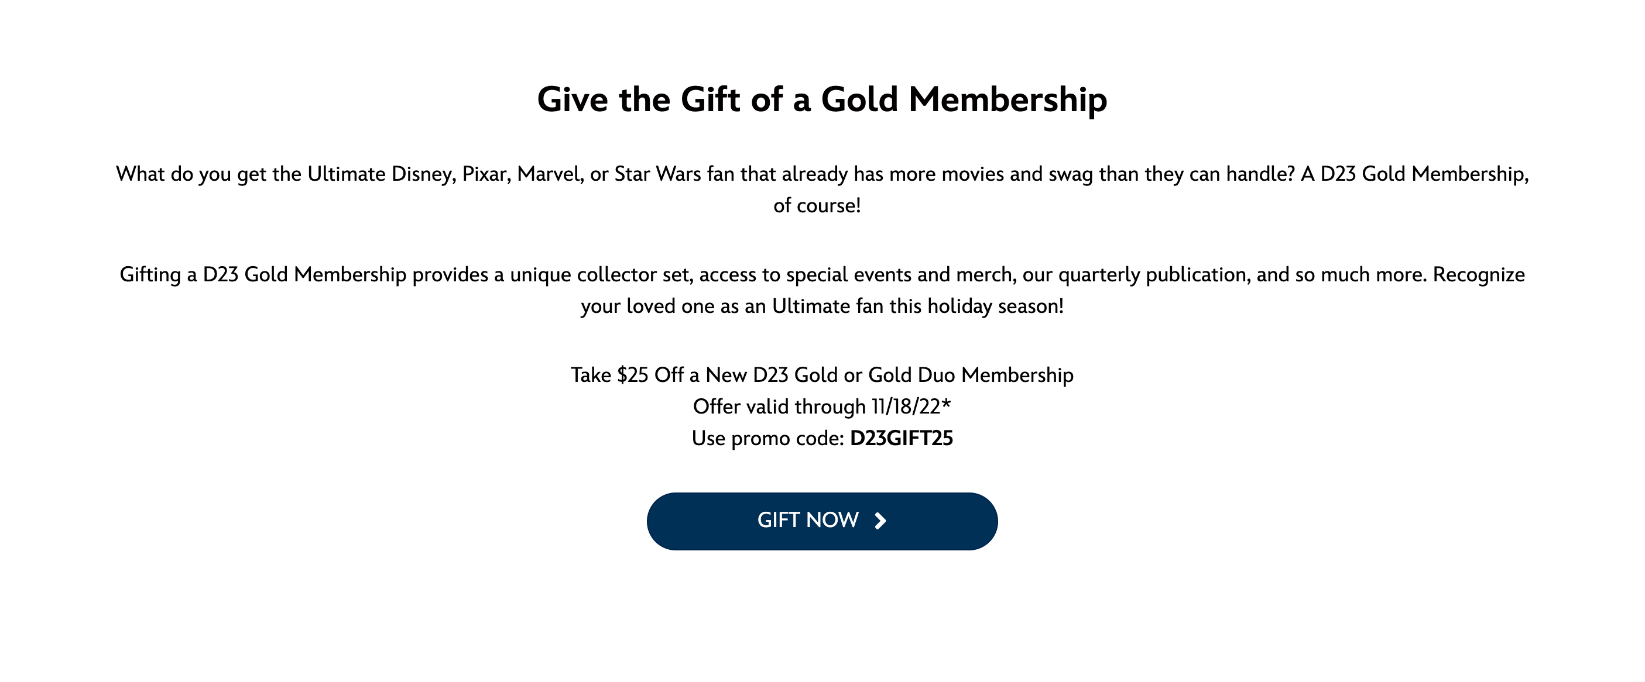Click the words 'Gifting a D23 Gold Membership'
This screenshot has height=682, width=1645.
click(x=263, y=275)
